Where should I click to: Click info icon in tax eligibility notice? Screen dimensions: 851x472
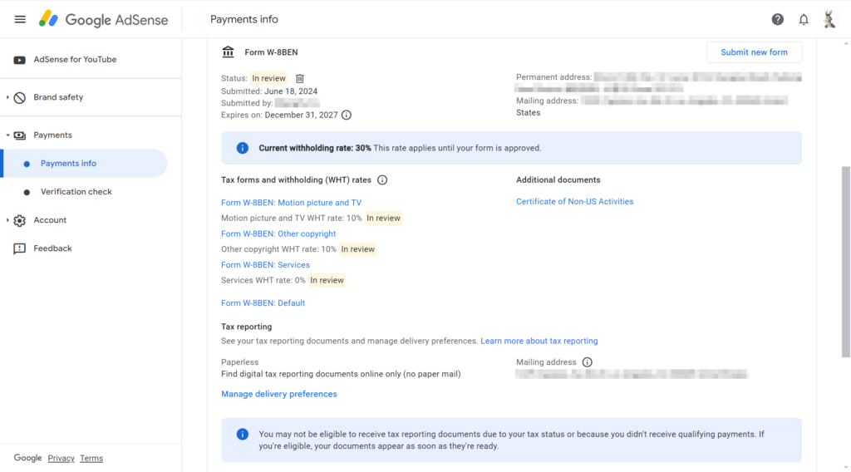242,434
